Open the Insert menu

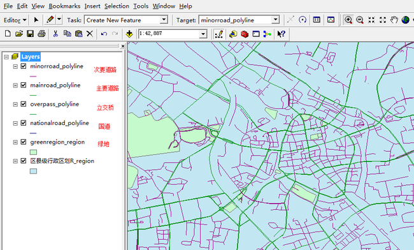click(92, 6)
